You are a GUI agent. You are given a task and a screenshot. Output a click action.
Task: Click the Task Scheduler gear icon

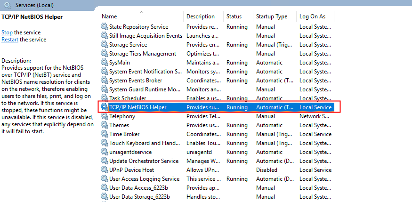105,98
